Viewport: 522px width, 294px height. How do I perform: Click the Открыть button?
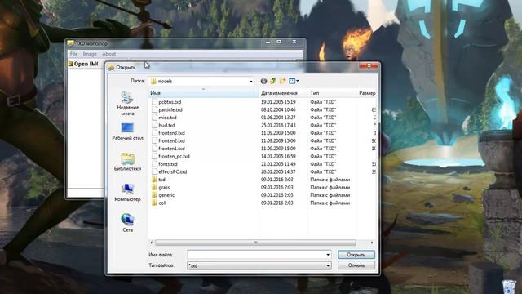tap(356, 255)
